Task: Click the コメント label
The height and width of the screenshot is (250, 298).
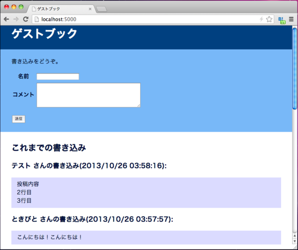Action: (23, 94)
